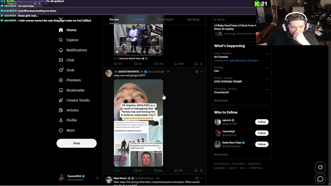Play the internet hall of fame video
This screenshot has width=331, height=186.
(117, 52)
